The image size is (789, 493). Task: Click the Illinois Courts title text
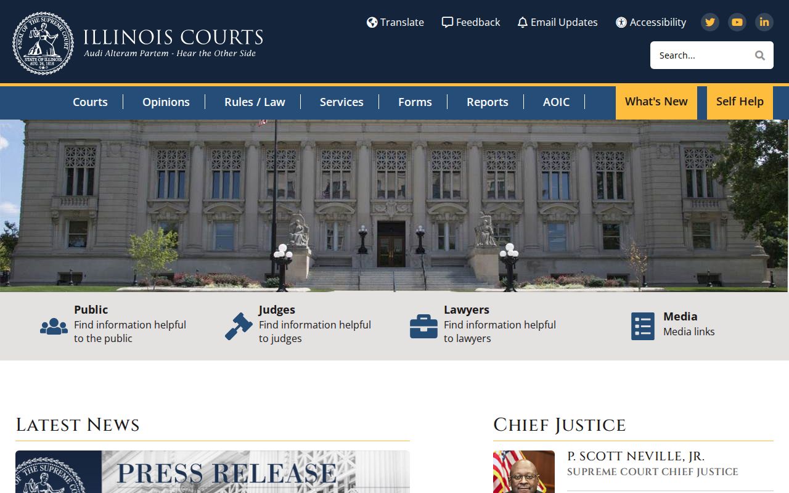pos(173,37)
